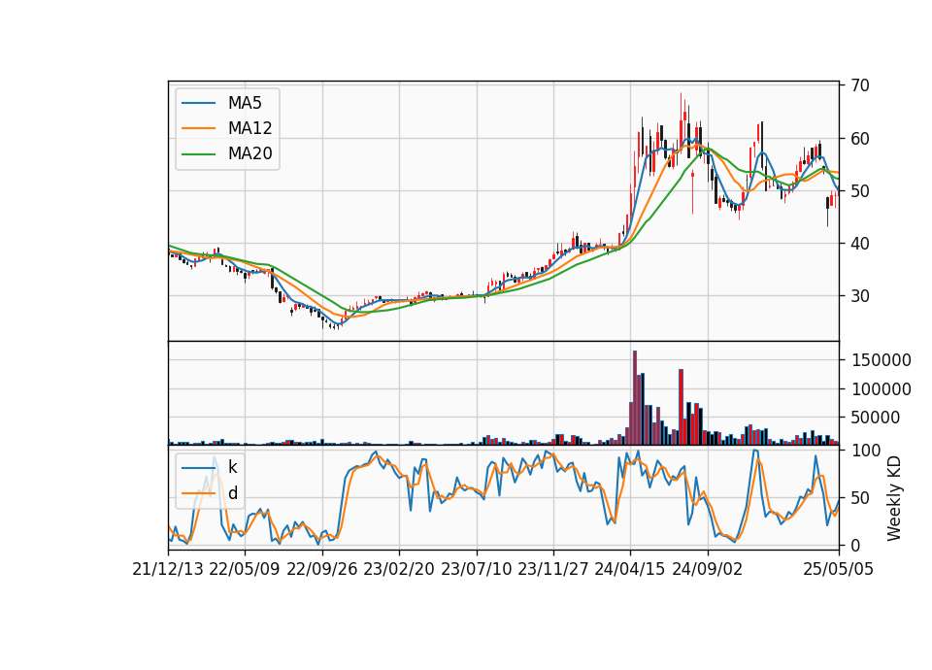932x670 pixels.
Task: Click the 70 price axis label
Action: (860, 85)
